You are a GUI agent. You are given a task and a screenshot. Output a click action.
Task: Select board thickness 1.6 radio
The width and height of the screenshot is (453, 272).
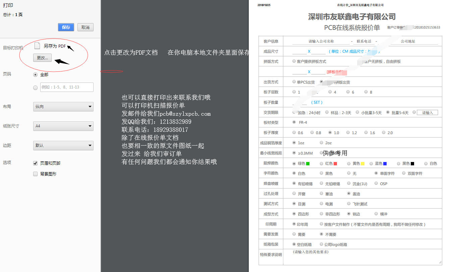tap(366, 132)
